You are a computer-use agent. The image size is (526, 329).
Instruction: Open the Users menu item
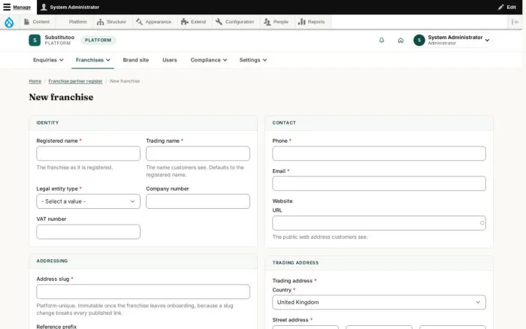(x=169, y=60)
